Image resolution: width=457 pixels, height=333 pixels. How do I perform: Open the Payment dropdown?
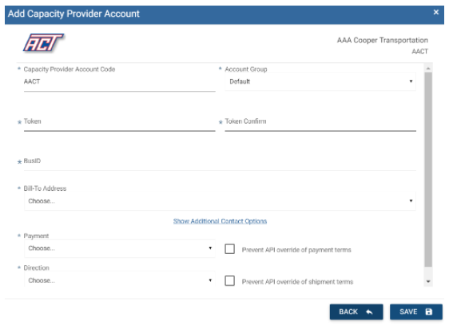coord(120,248)
